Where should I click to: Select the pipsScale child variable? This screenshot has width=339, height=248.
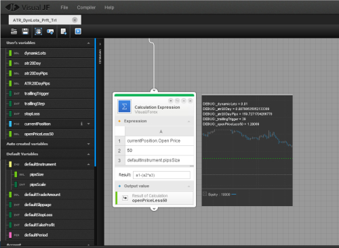tap(52, 184)
